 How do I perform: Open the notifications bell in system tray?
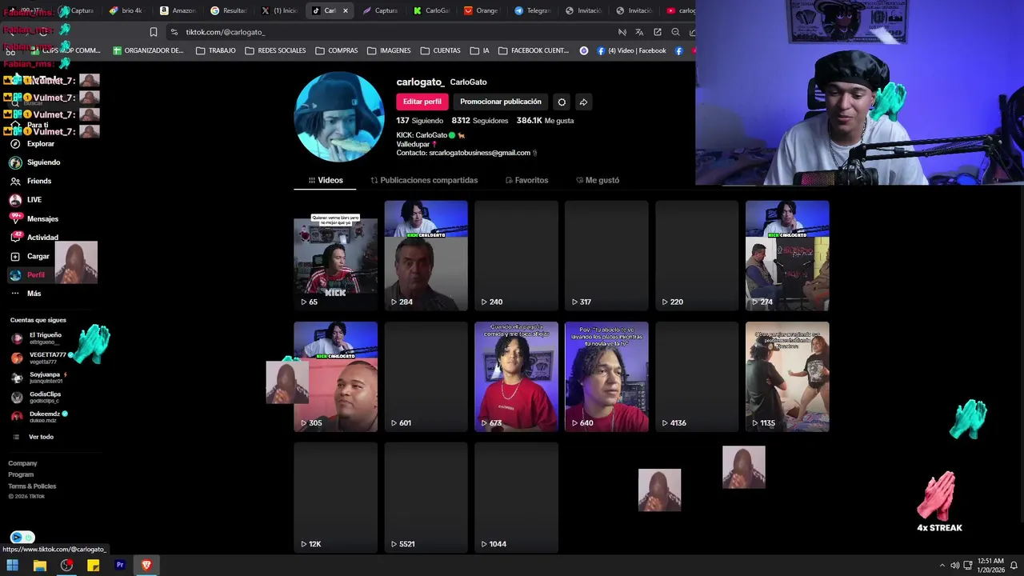click(x=1013, y=566)
